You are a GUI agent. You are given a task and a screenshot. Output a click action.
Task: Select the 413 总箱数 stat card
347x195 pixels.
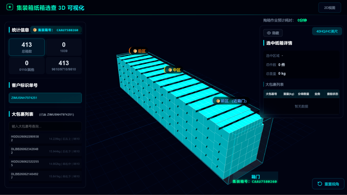(27, 47)
